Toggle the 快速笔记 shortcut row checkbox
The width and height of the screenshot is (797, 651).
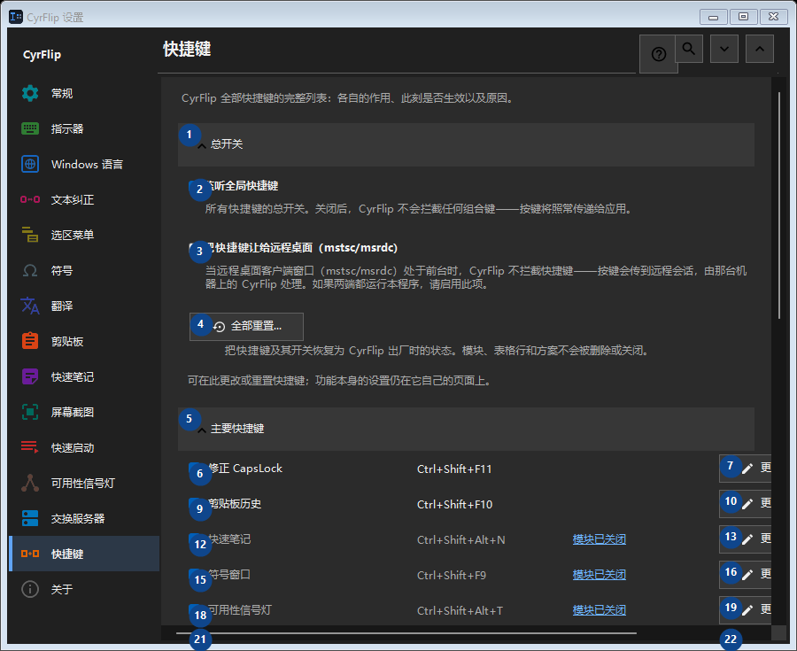click(x=195, y=539)
